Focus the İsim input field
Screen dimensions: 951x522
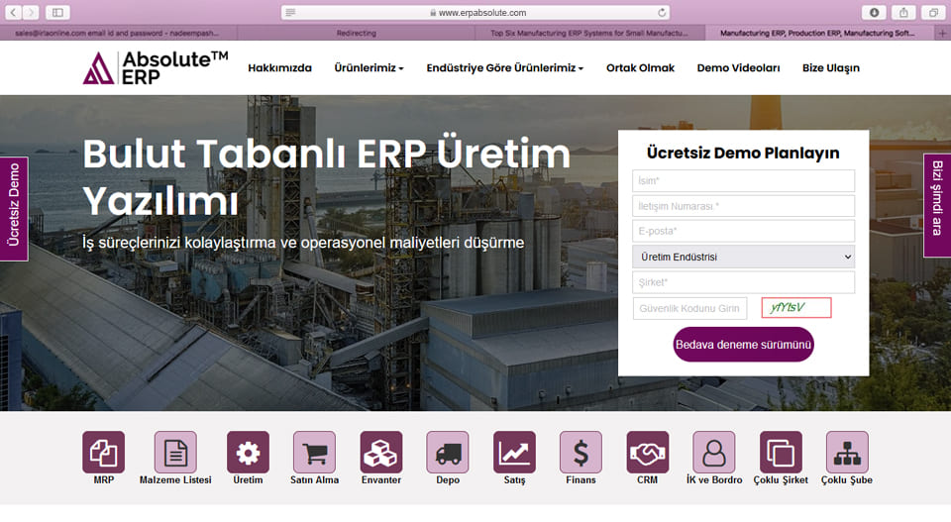(x=744, y=180)
